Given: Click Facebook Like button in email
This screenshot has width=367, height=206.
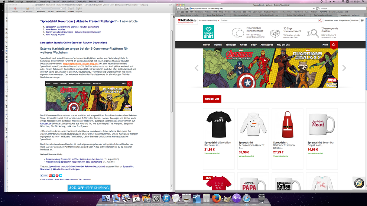Looking at the screenshot, I should pos(44,175).
